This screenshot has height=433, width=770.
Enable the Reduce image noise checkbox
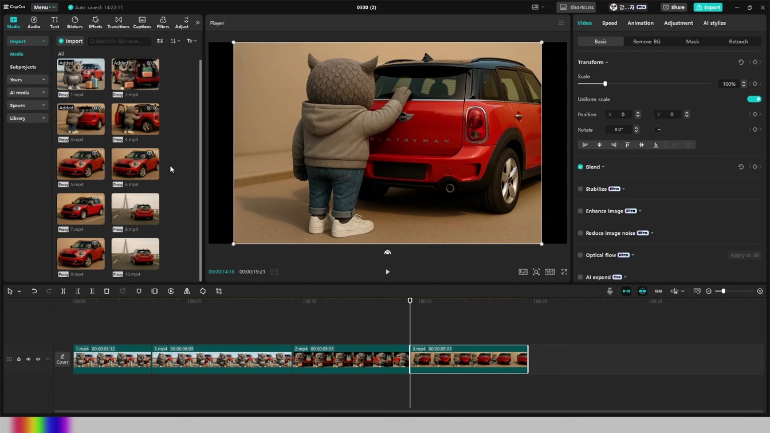click(x=580, y=233)
